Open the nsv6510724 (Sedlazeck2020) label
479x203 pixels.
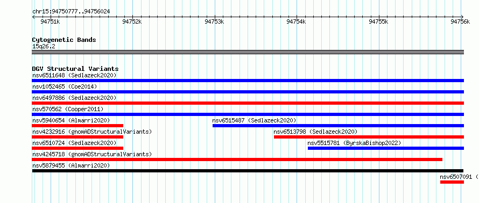point(74,143)
